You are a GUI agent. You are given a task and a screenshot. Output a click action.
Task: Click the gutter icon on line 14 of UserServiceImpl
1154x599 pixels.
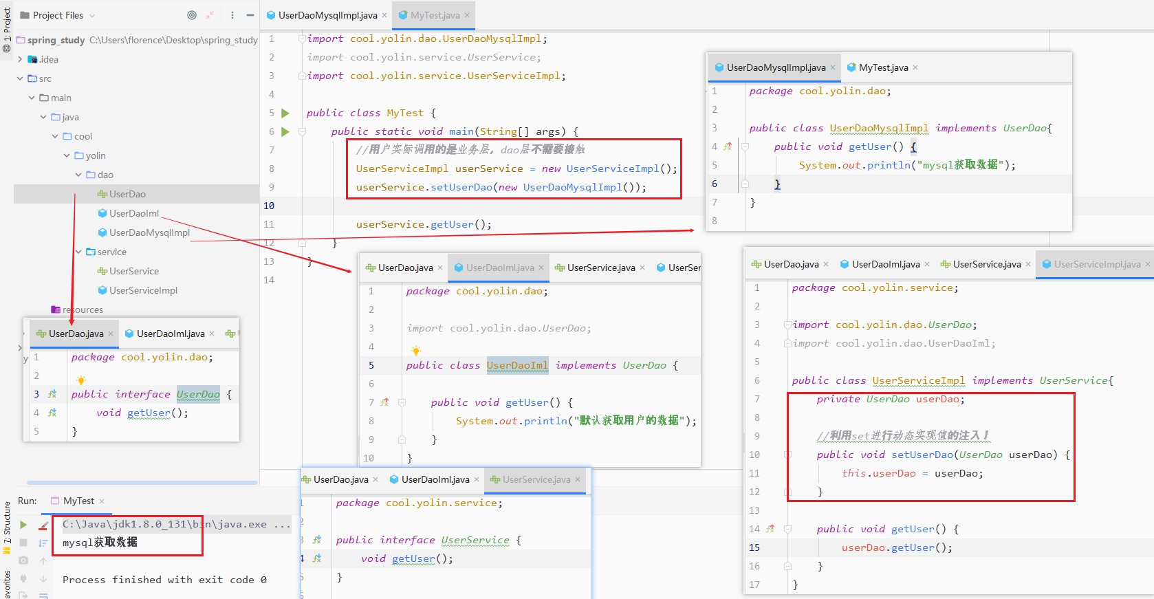tap(770, 529)
